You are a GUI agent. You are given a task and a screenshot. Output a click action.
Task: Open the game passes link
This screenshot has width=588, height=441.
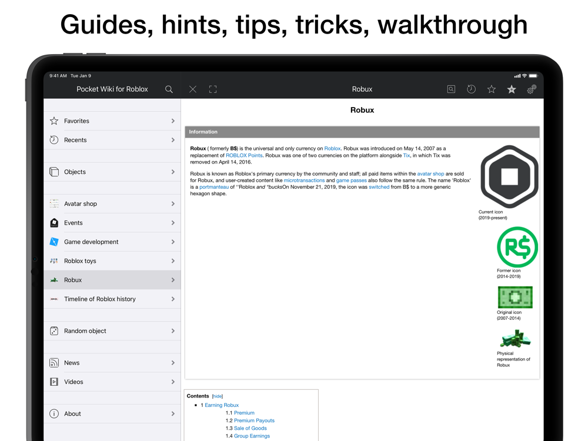click(x=352, y=181)
